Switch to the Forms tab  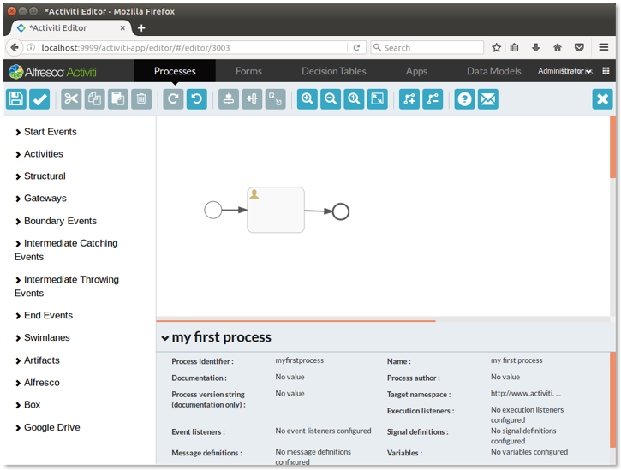(x=248, y=71)
